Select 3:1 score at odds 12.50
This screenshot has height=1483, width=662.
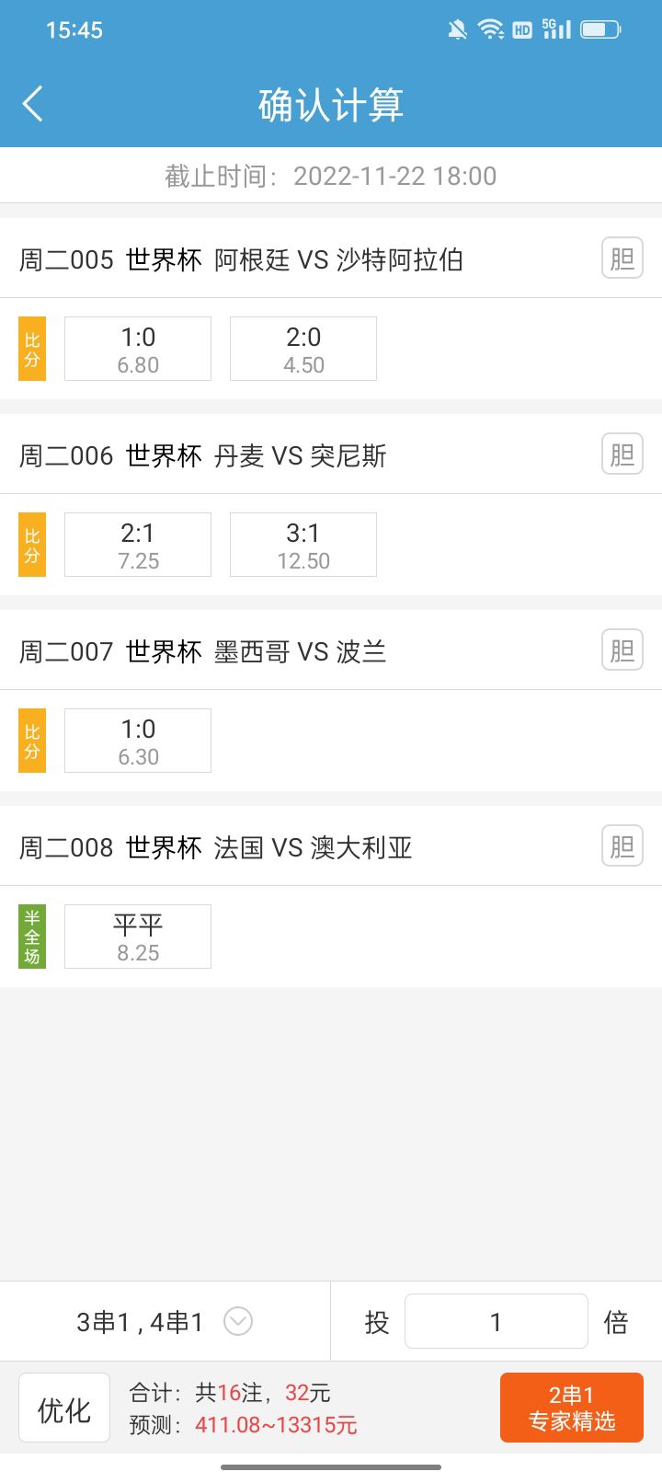point(303,545)
